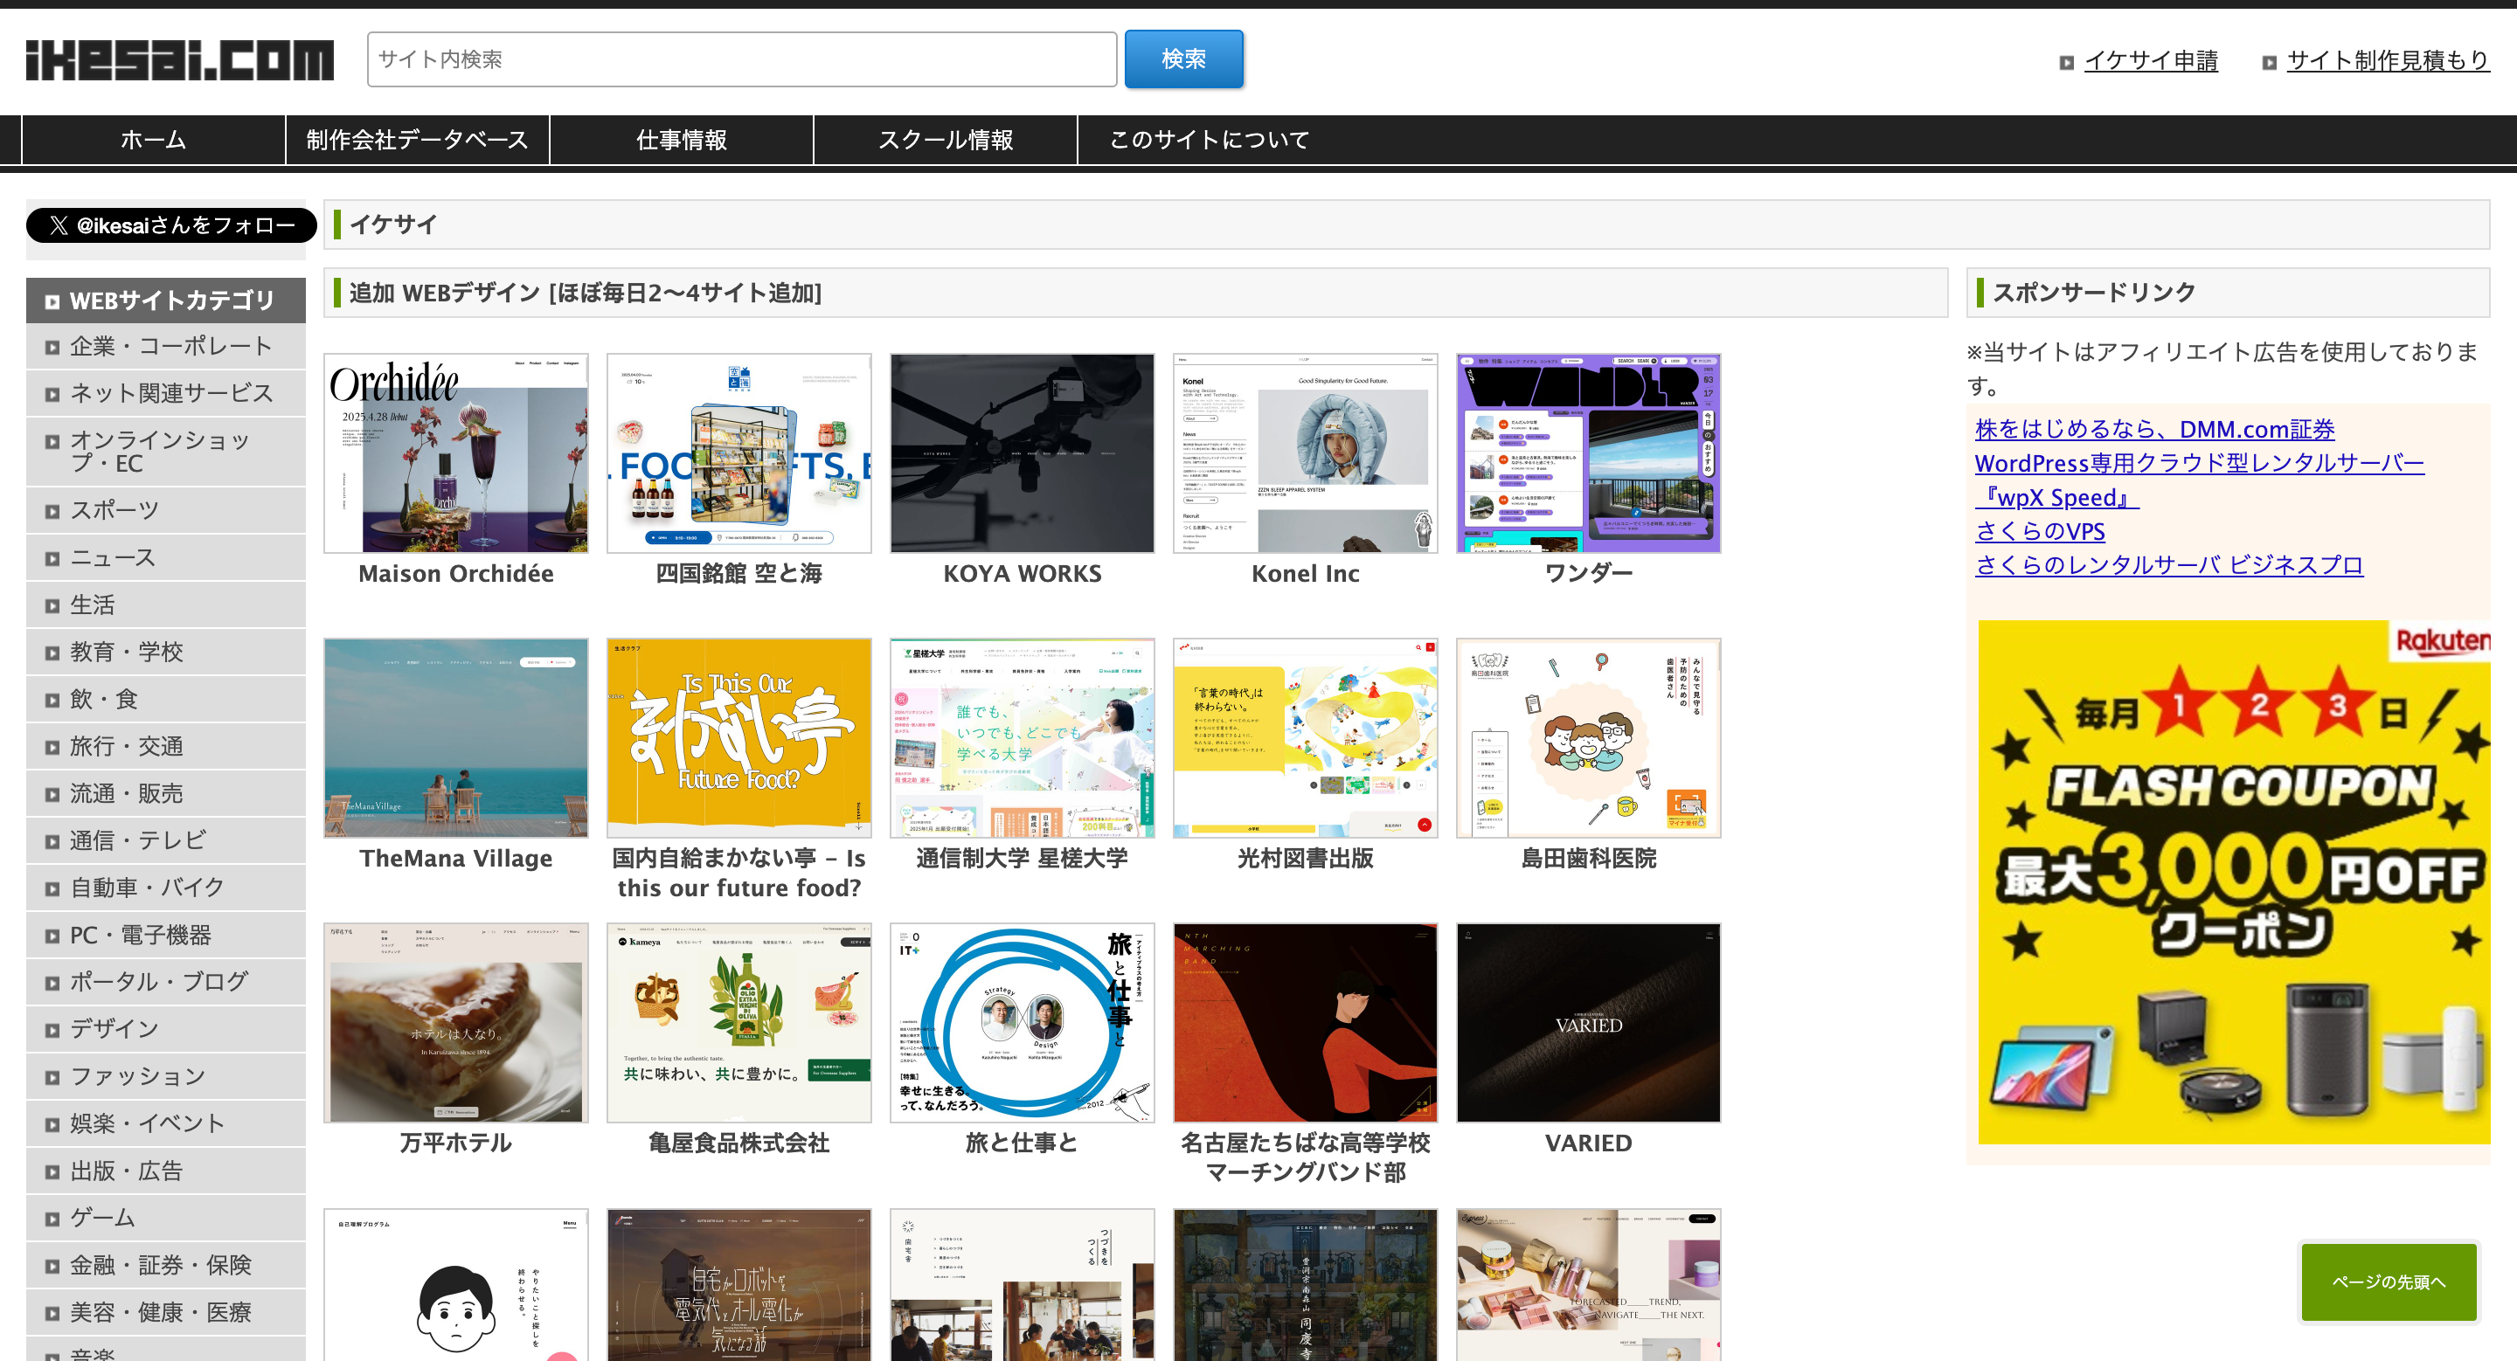This screenshot has width=2517, height=1361.
Task: Open the 旅と仕事と thumbnail
Action: point(1022,1023)
